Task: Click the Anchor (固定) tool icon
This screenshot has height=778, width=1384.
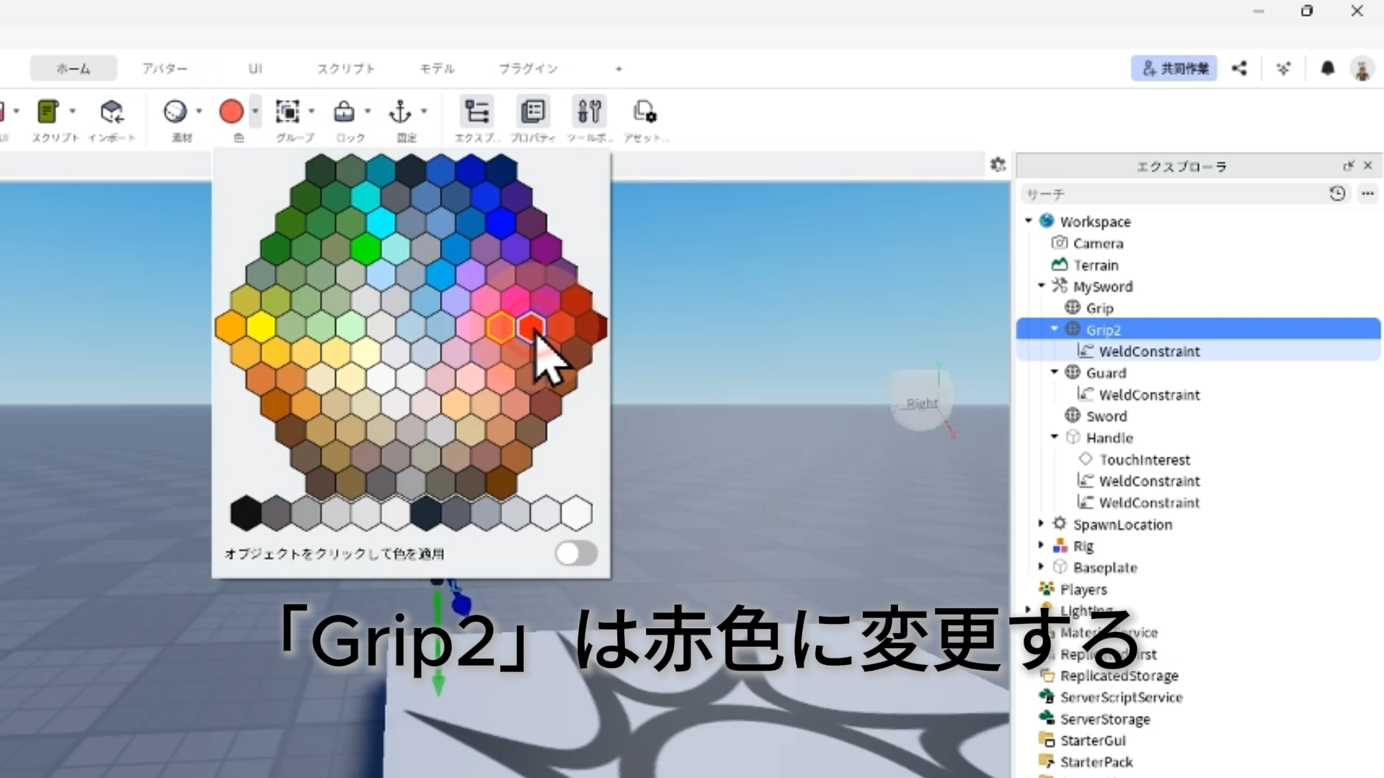Action: click(x=400, y=112)
